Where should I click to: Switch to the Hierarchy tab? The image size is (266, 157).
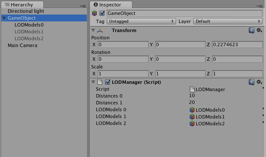pyautogui.click(x=22, y=5)
